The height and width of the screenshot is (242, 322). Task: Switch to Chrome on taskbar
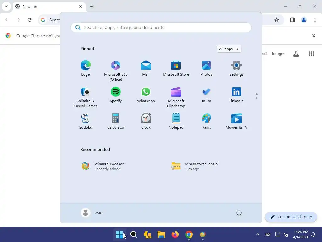(189, 234)
